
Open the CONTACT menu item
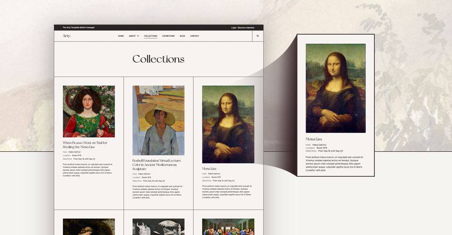click(x=194, y=36)
